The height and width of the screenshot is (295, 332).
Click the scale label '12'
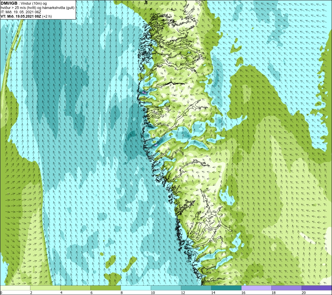tap(183, 293)
